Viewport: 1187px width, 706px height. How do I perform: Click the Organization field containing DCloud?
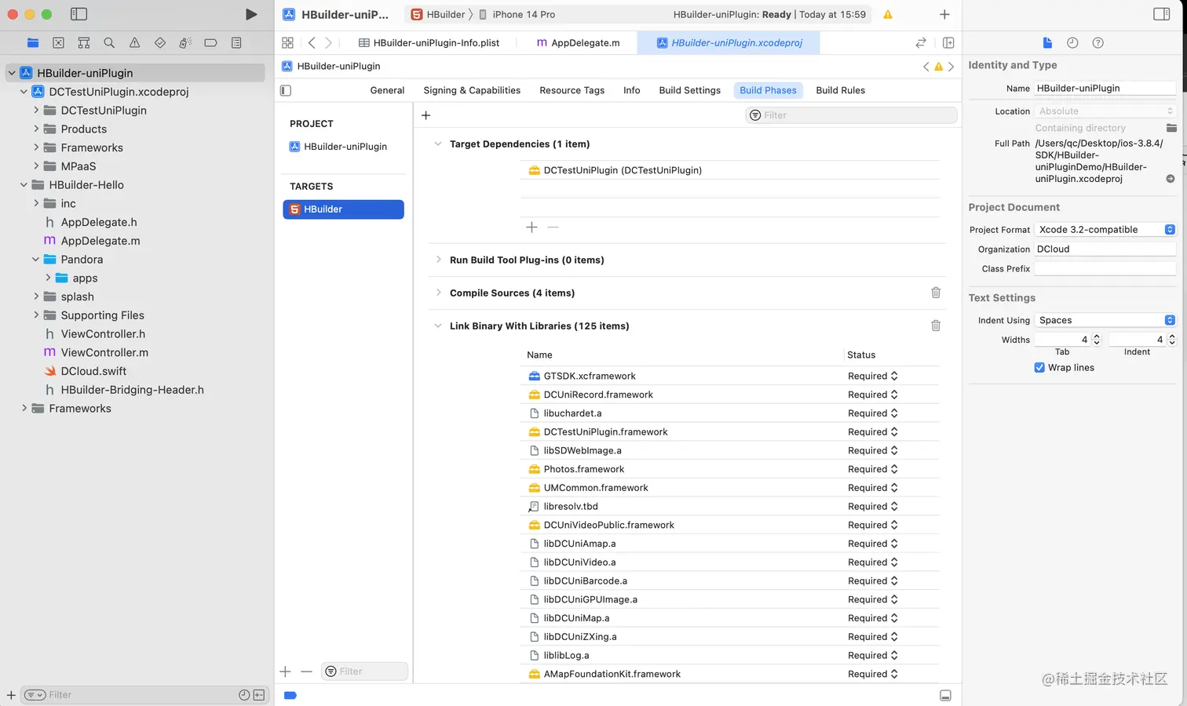[x=1105, y=249]
